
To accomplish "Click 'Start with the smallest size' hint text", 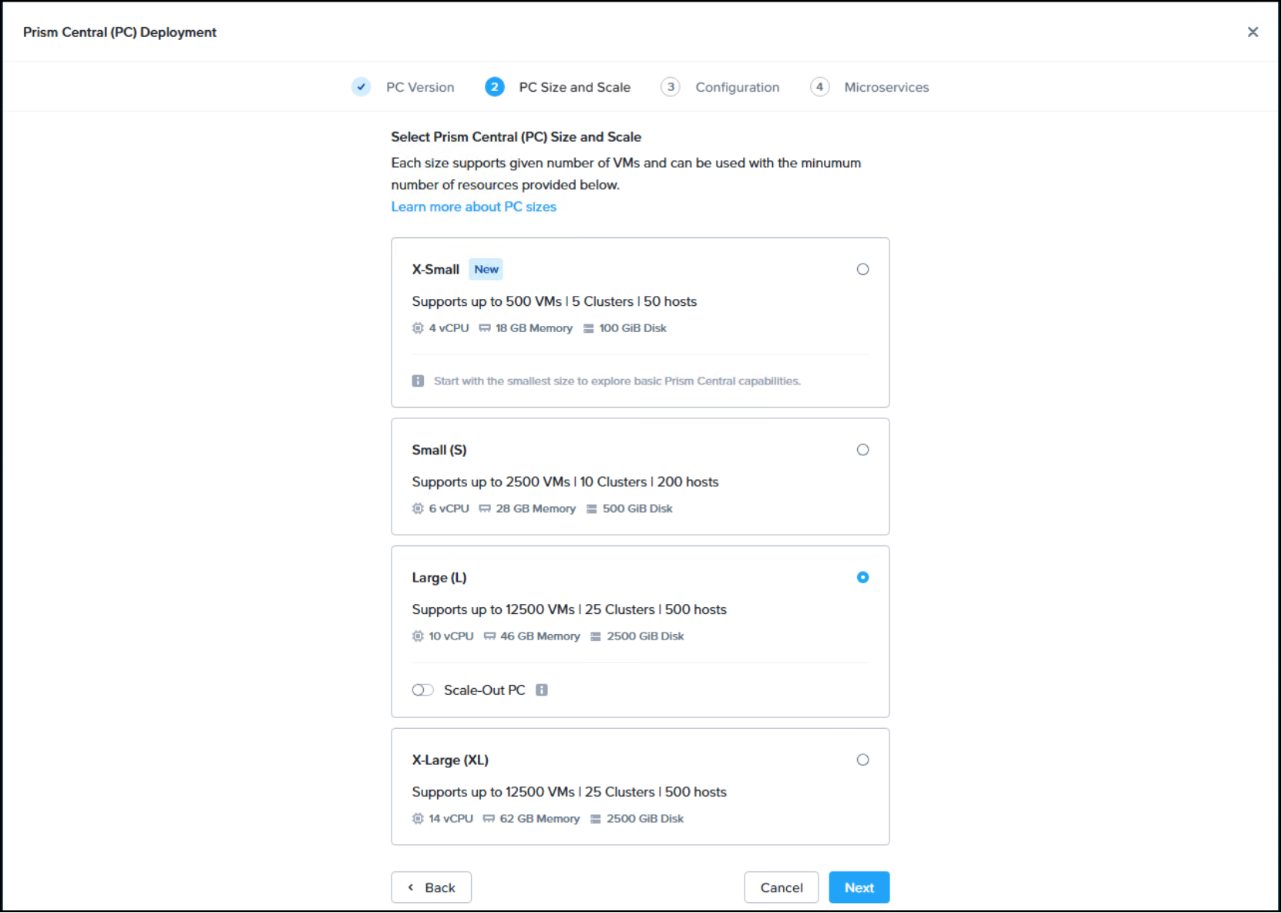I will click(x=617, y=381).
